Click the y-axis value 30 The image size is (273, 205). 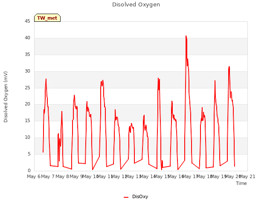click(27, 71)
